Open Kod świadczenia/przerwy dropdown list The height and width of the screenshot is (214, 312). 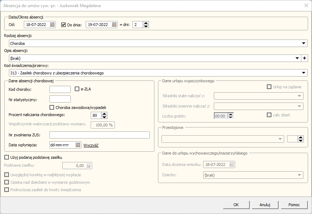click(x=303, y=73)
